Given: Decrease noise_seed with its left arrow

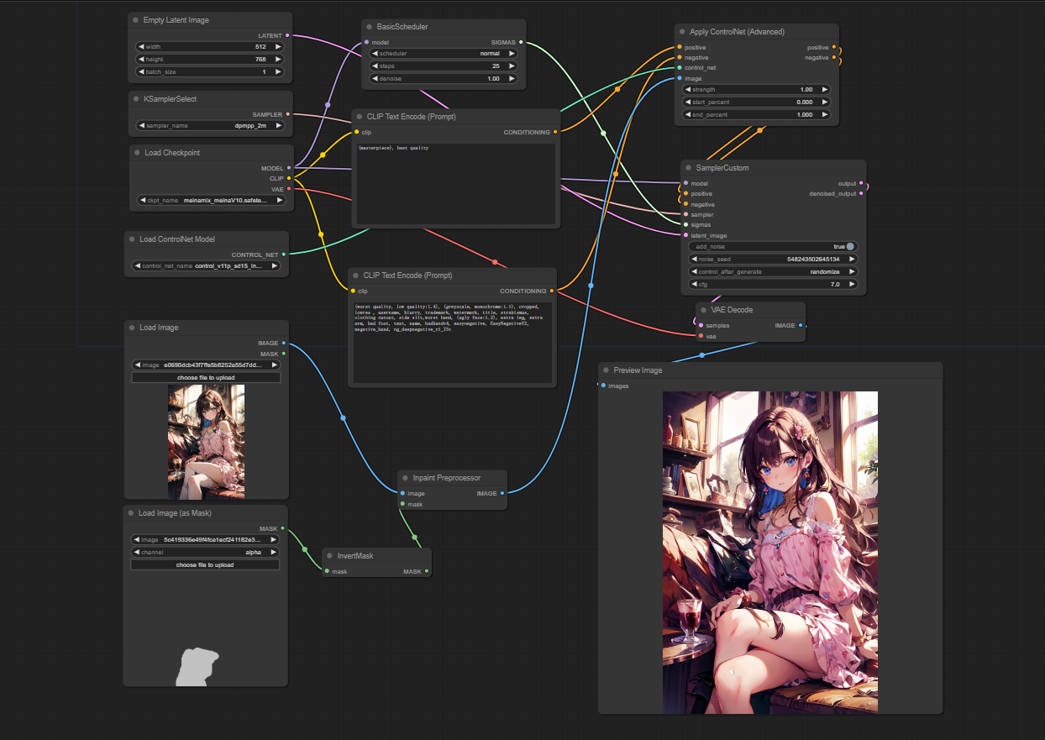Looking at the screenshot, I should [x=695, y=260].
